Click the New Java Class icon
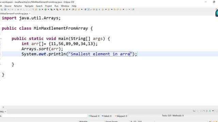This screenshot has height=122, width=218. coord(67,9)
